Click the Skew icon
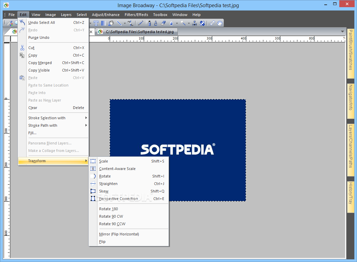Viewport: 357px width, 262px height. (93, 191)
